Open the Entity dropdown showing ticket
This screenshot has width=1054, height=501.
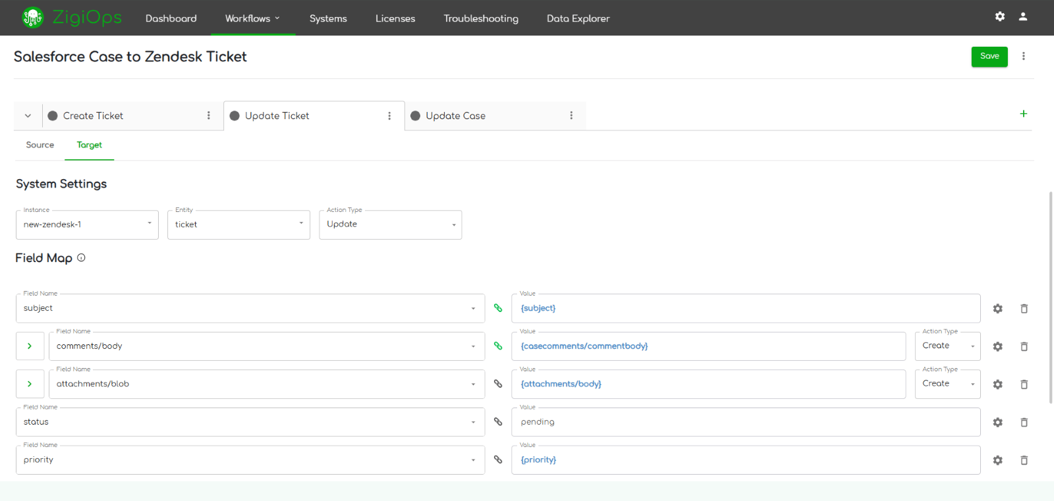[238, 224]
